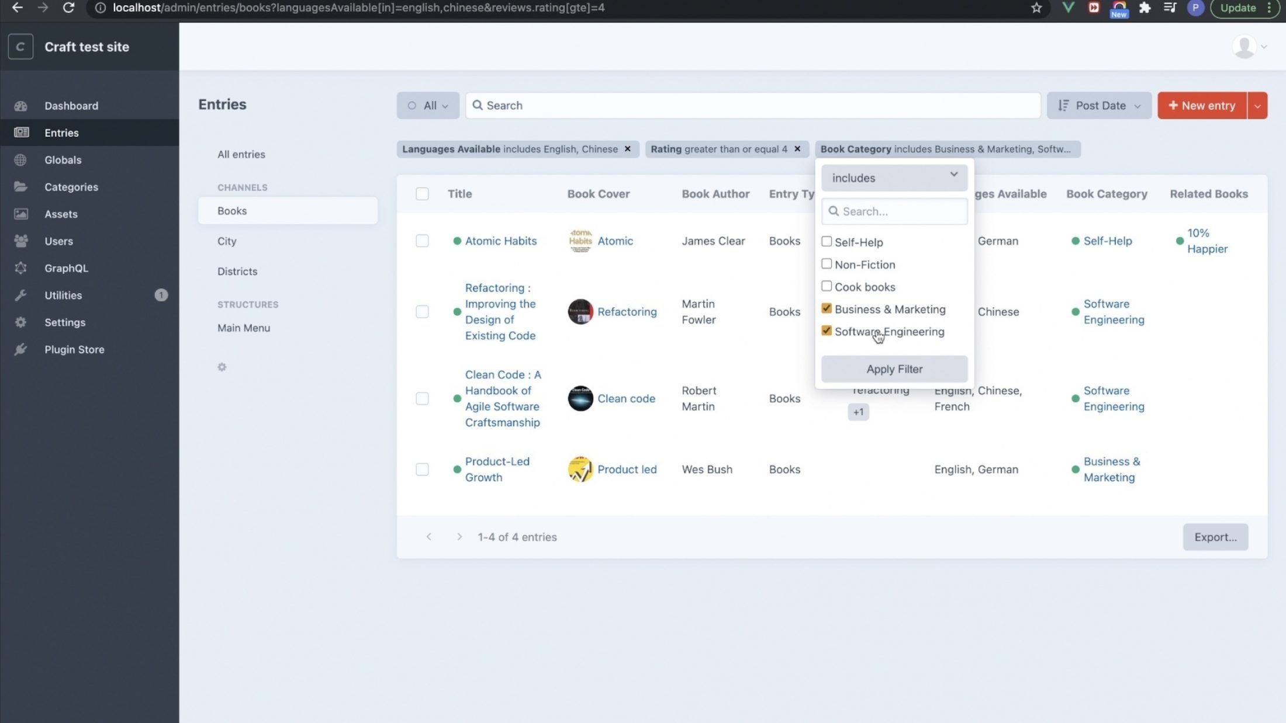Expand the Post Date sort menu
The image size is (1286, 723).
(1099, 106)
